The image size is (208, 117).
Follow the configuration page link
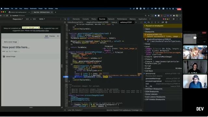(41, 31)
